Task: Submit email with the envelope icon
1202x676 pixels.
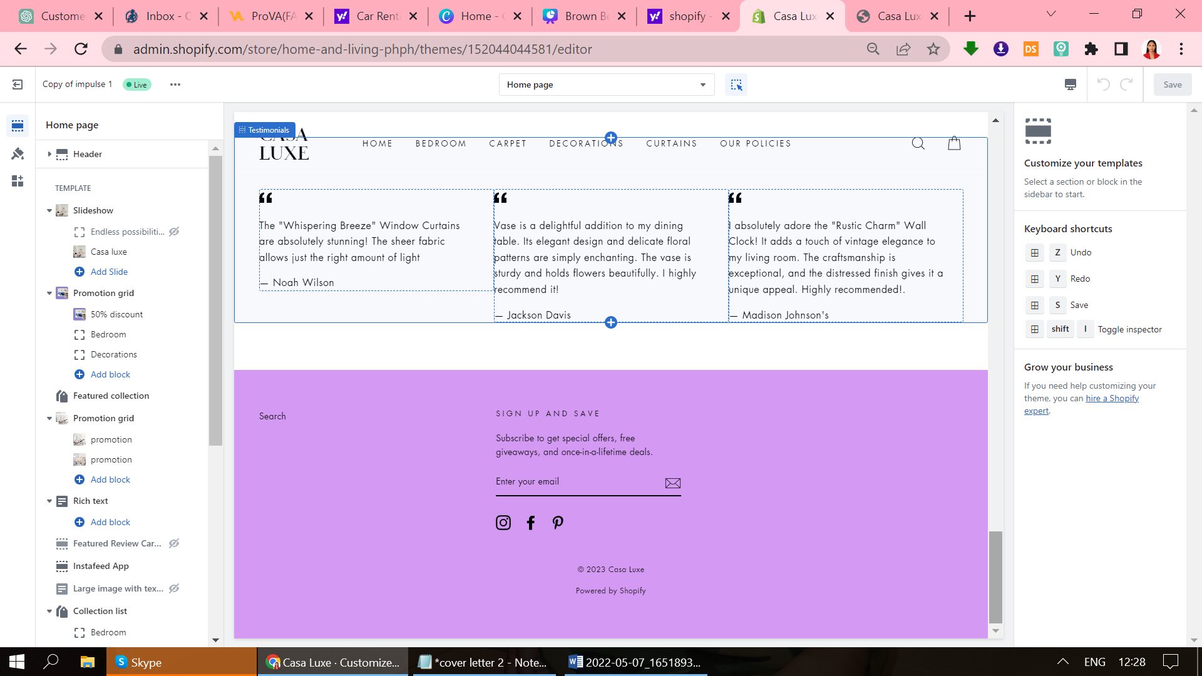Action: pos(673,483)
